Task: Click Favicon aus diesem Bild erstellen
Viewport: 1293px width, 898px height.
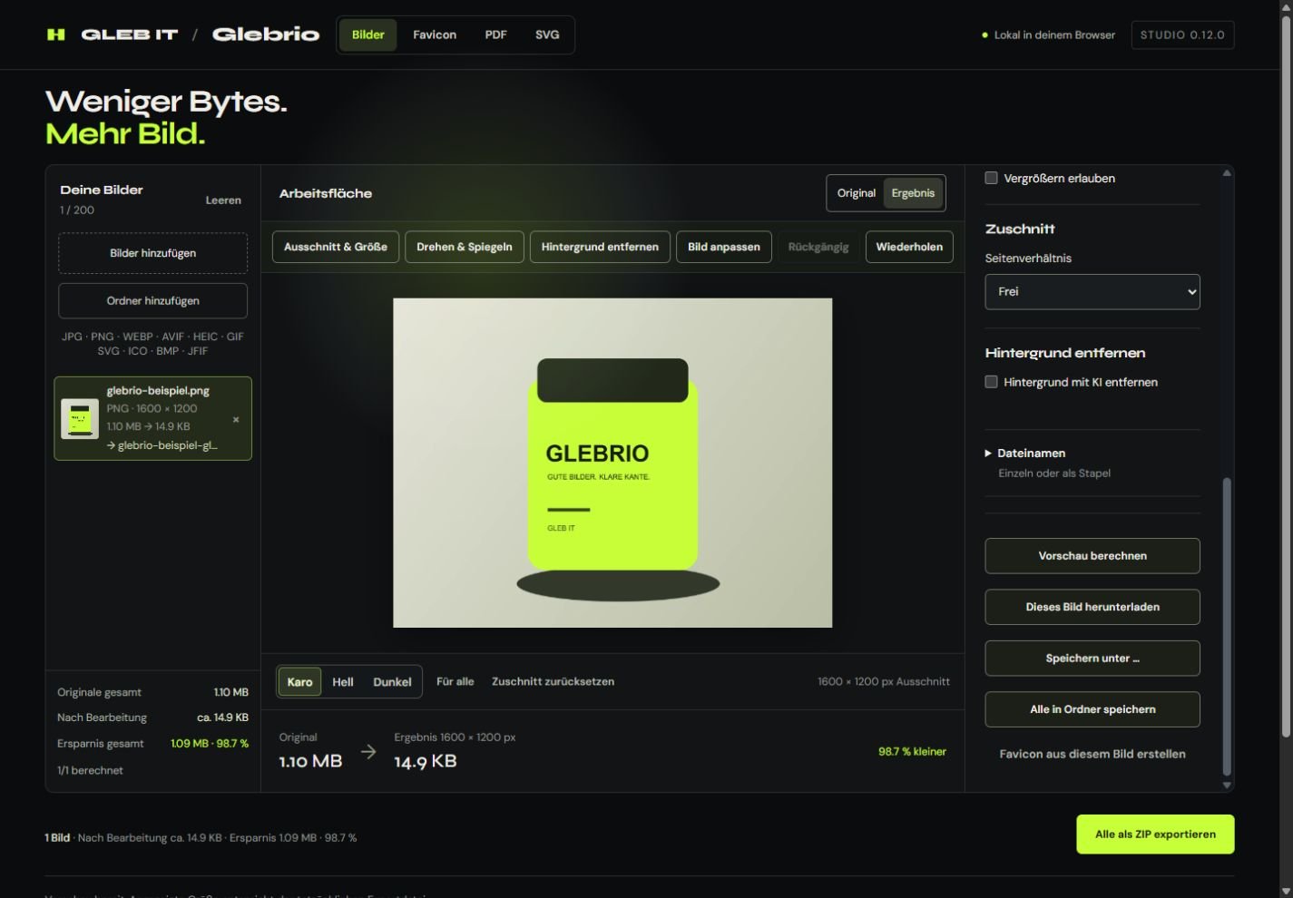Action: [x=1092, y=754]
